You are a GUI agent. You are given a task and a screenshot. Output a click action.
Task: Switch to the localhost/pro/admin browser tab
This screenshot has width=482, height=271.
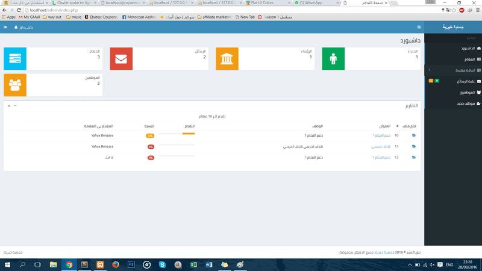[x=123, y=3]
